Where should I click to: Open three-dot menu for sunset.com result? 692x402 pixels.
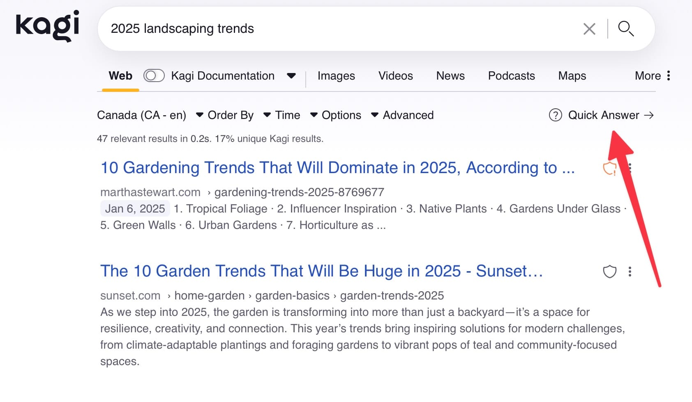[x=630, y=272]
